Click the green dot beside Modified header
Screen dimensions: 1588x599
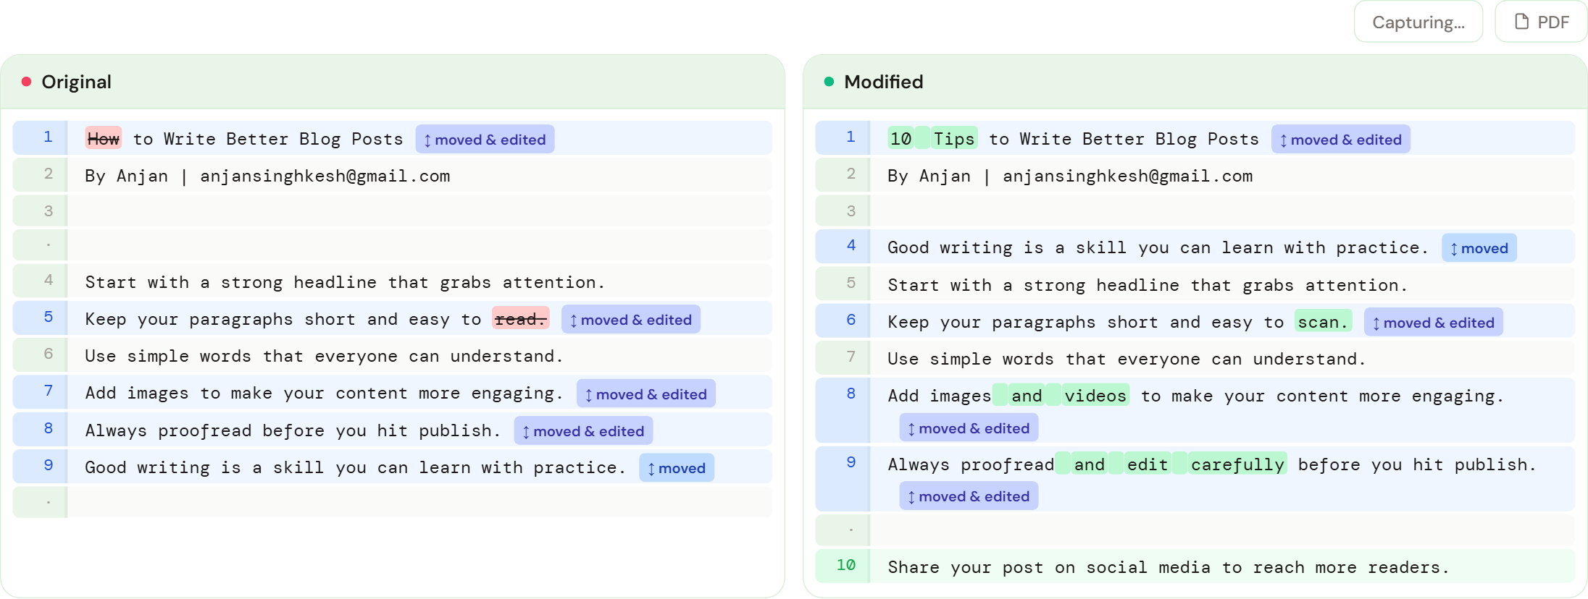[x=829, y=82]
